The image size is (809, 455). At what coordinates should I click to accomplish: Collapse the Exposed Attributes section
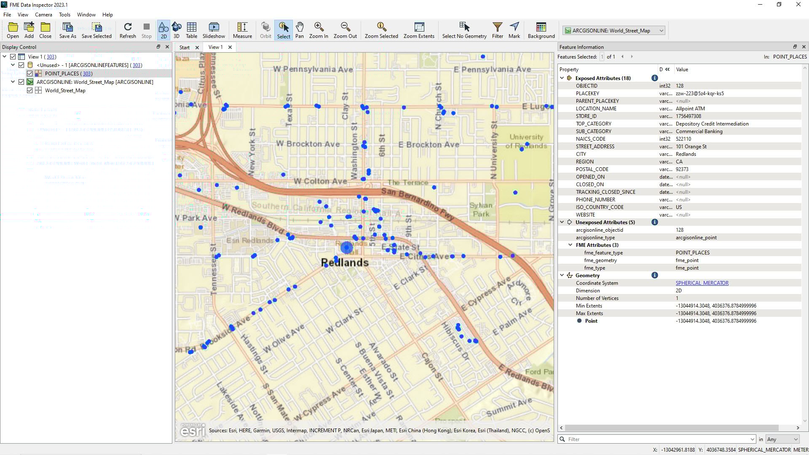pyautogui.click(x=562, y=78)
